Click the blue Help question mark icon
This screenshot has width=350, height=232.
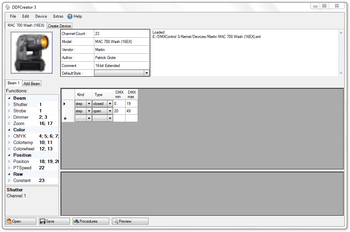click(x=70, y=16)
